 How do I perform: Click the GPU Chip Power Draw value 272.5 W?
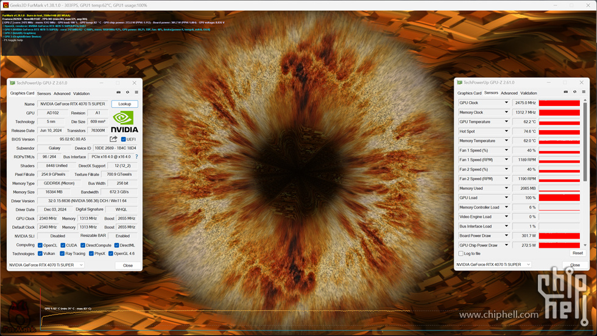pyautogui.click(x=525, y=245)
